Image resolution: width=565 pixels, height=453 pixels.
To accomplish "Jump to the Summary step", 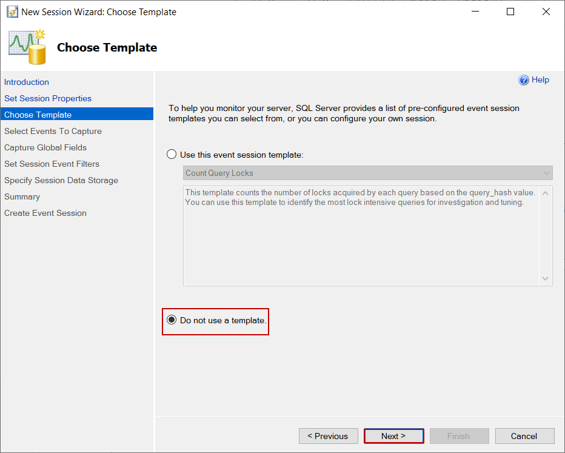I will tap(22, 196).
